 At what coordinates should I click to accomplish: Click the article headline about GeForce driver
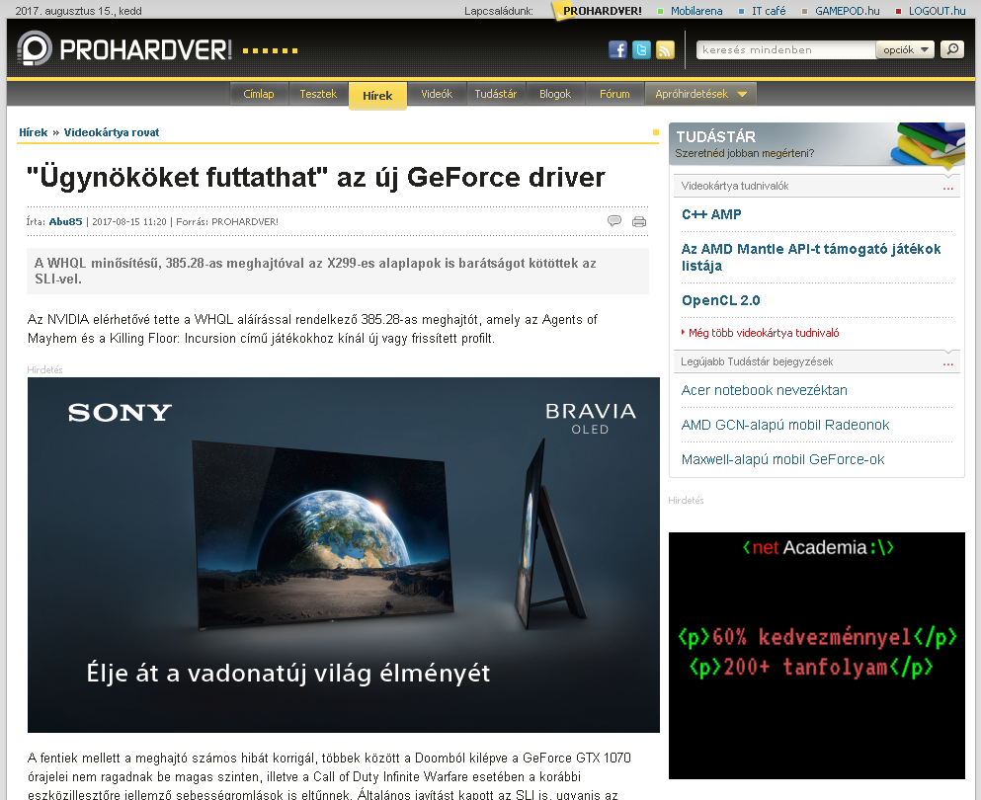tap(316, 177)
